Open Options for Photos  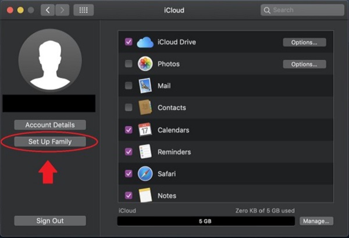tap(304, 64)
